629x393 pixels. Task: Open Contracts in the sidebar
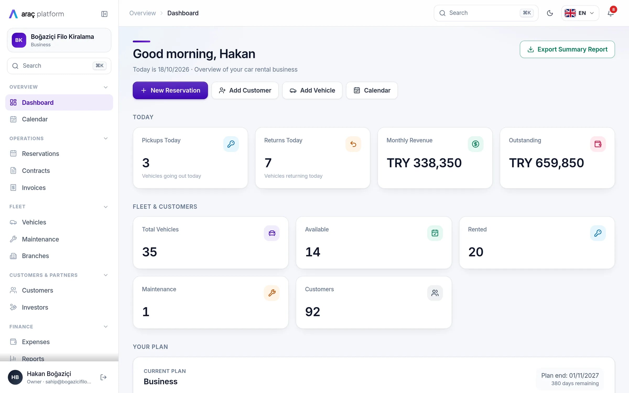point(59,171)
